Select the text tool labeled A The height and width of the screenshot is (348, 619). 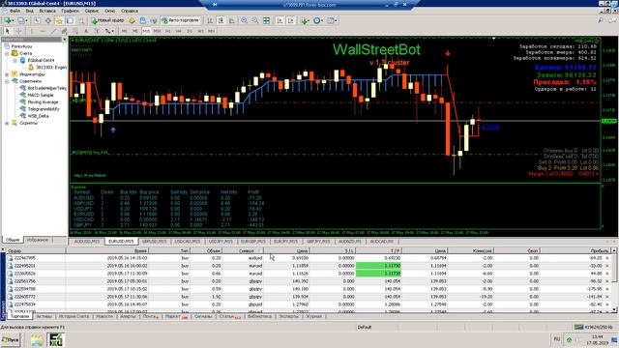[x=86, y=31]
